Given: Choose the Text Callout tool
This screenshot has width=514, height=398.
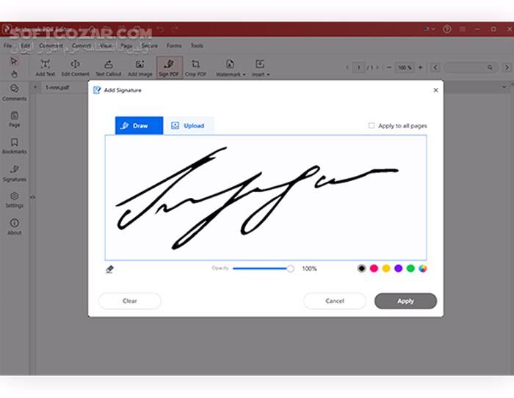Looking at the screenshot, I should point(109,68).
